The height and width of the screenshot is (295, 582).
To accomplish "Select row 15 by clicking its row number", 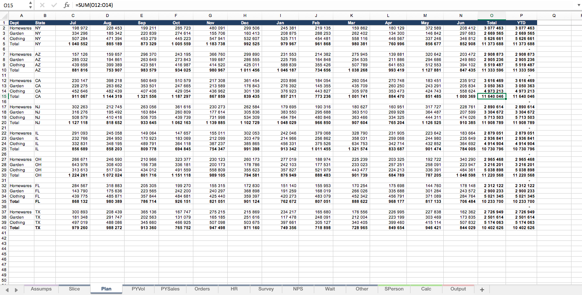I will point(4,96).
